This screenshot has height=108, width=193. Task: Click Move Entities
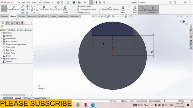[84, 13]
